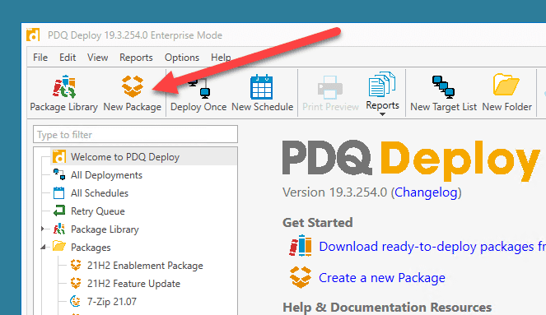Screen dimensions: 546x315
Task: Click the 7-Zip 21.07 package icon
Action: (x=76, y=301)
